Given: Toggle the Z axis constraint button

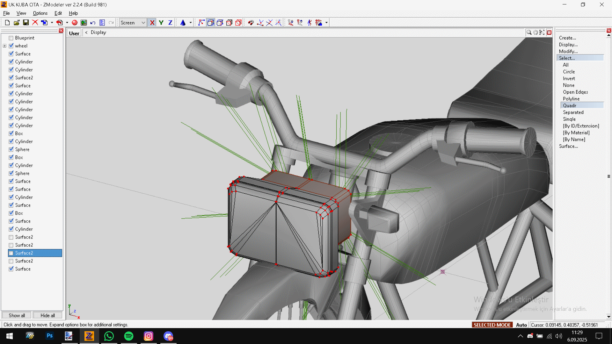Looking at the screenshot, I should pyautogui.click(x=170, y=23).
